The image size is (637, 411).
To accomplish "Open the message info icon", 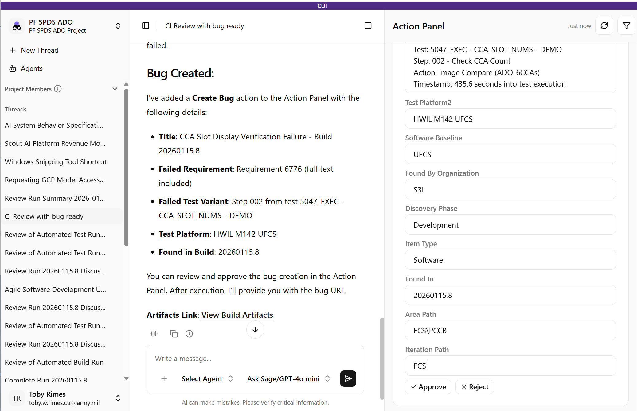I will 189,334.
